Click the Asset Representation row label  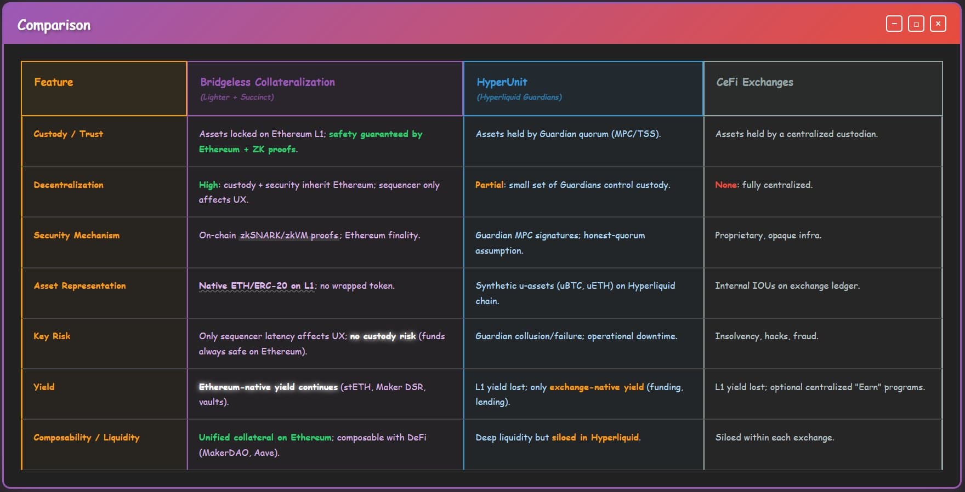tap(80, 285)
